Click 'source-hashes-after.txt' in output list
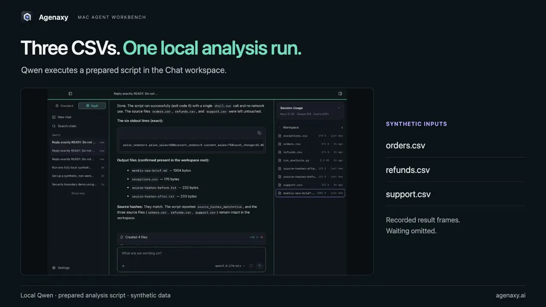The height and width of the screenshot is (307, 546). point(153,197)
